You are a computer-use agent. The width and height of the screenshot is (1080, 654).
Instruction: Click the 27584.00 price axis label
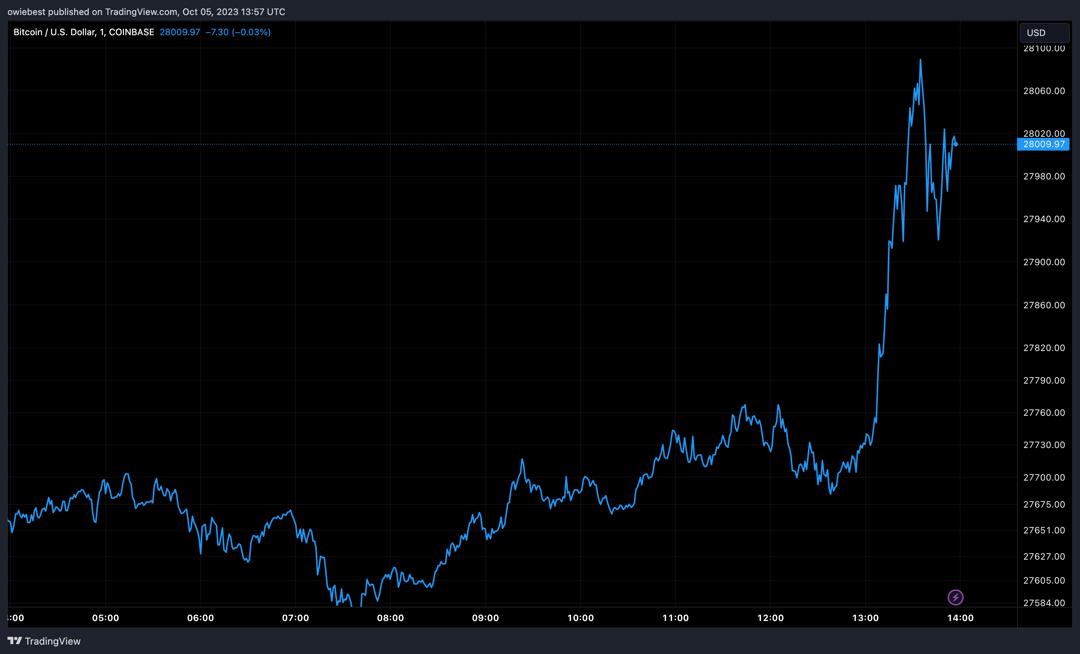1044,603
